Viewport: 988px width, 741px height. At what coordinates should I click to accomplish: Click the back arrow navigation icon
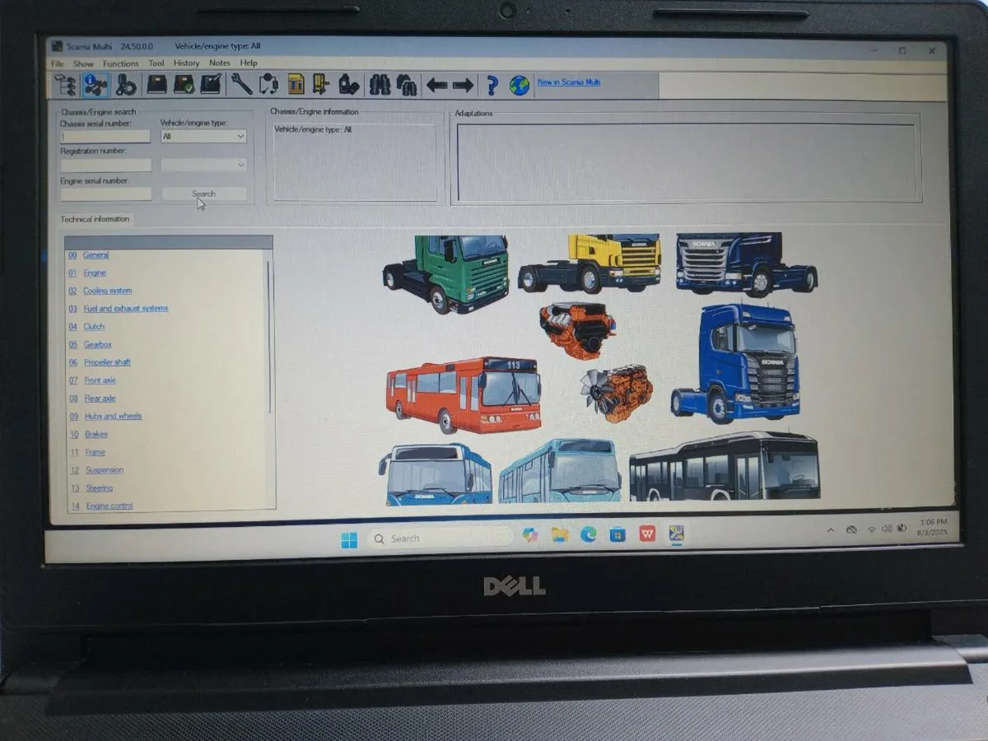click(436, 84)
